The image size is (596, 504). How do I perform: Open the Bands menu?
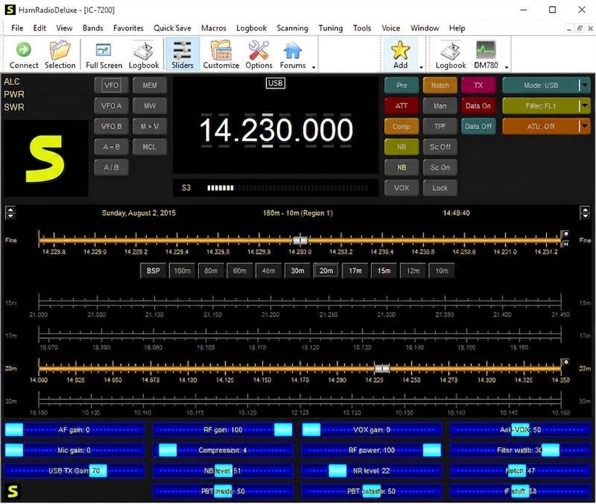(93, 28)
